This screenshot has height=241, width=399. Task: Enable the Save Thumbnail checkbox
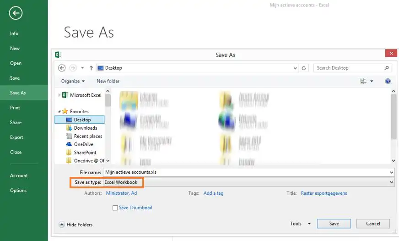115,208
